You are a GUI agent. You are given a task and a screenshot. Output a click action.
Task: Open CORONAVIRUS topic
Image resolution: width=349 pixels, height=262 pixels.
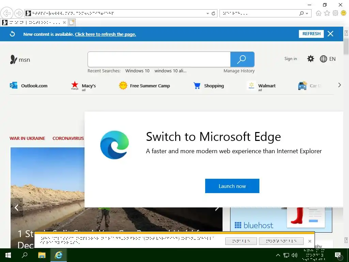pyautogui.click(x=68, y=139)
